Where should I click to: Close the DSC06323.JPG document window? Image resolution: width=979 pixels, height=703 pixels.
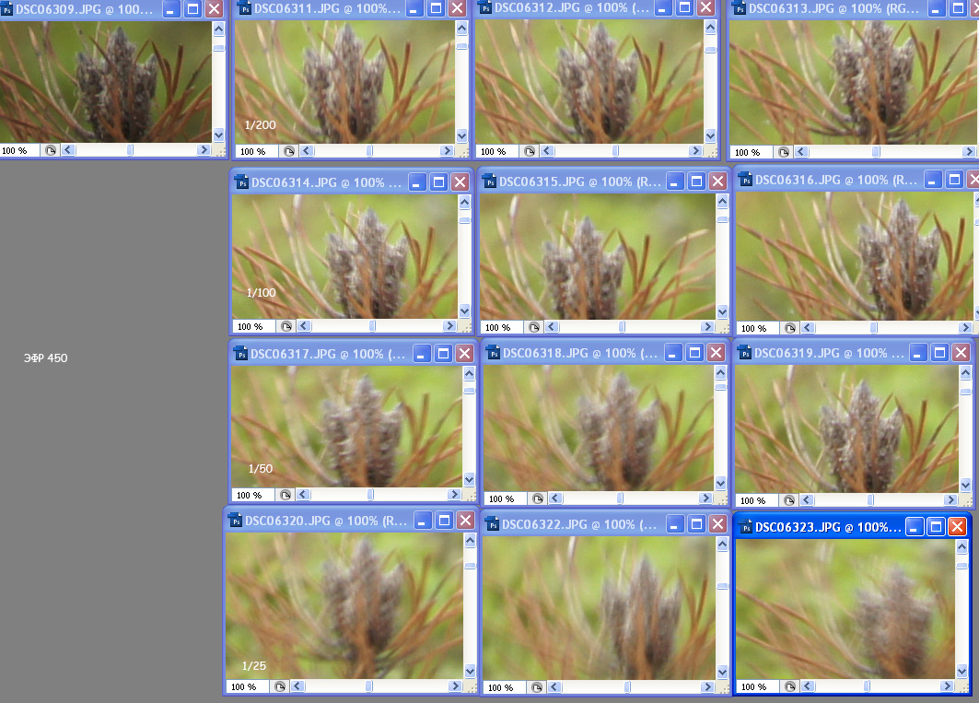[x=957, y=527]
